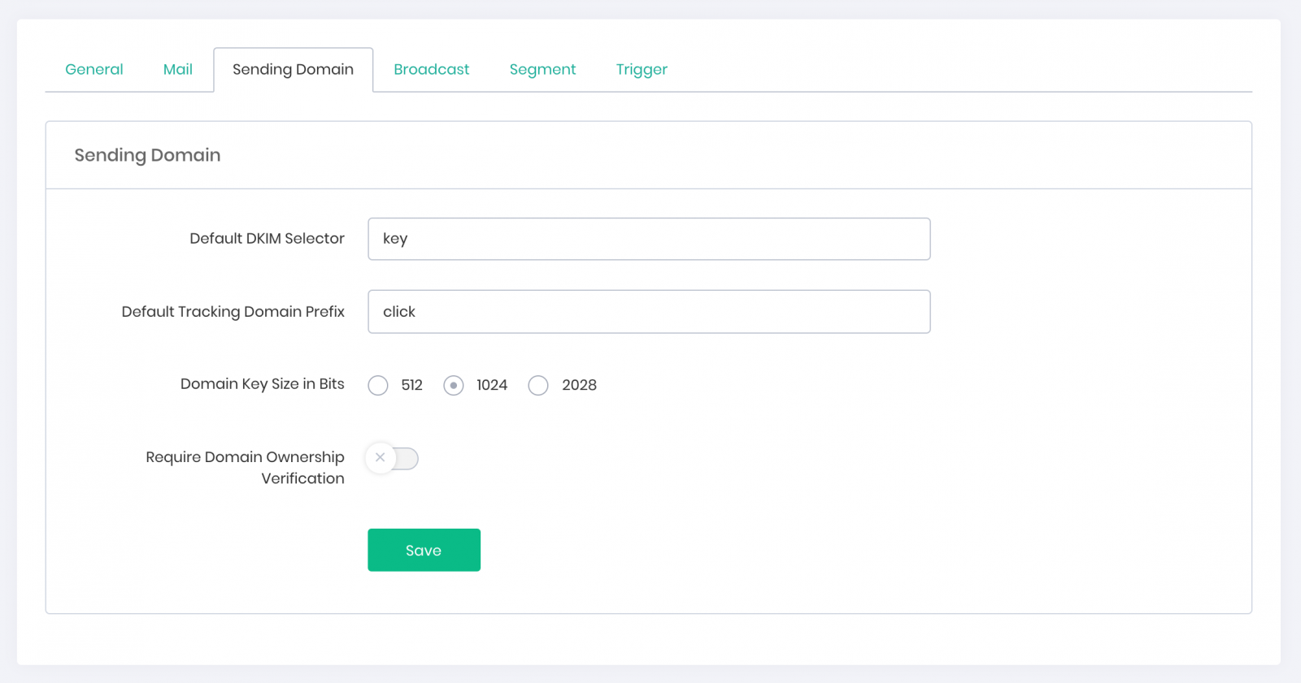Click the 'Sending Domain' panel heading
Image resolution: width=1301 pixels, height=683 pixels.
[x=147, y=155]
